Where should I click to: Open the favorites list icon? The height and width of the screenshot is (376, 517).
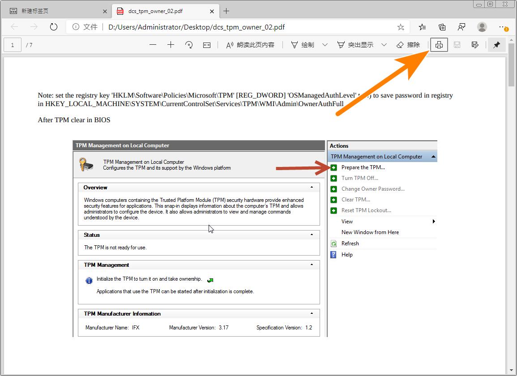pos(422,27)
